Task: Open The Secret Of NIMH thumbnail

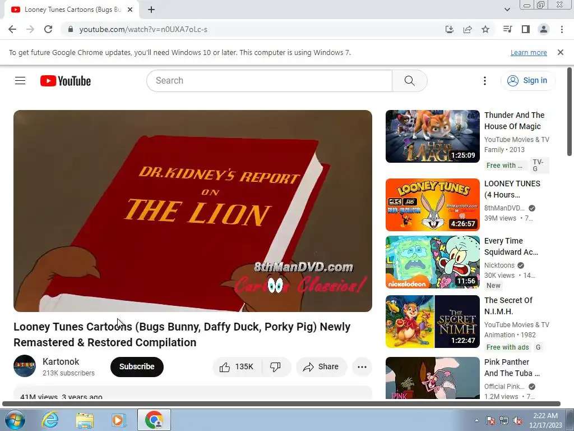Action: (432, 322)
